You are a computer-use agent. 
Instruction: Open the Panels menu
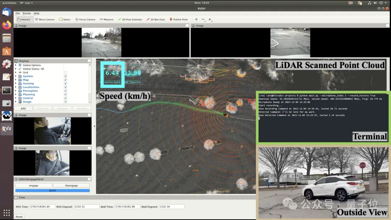27,13
